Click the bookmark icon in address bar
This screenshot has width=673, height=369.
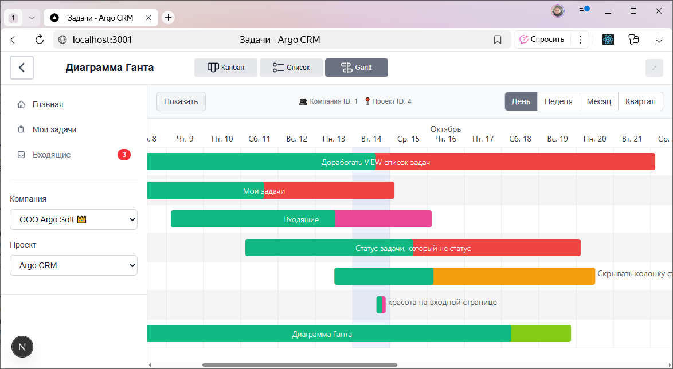coord(498,40)
